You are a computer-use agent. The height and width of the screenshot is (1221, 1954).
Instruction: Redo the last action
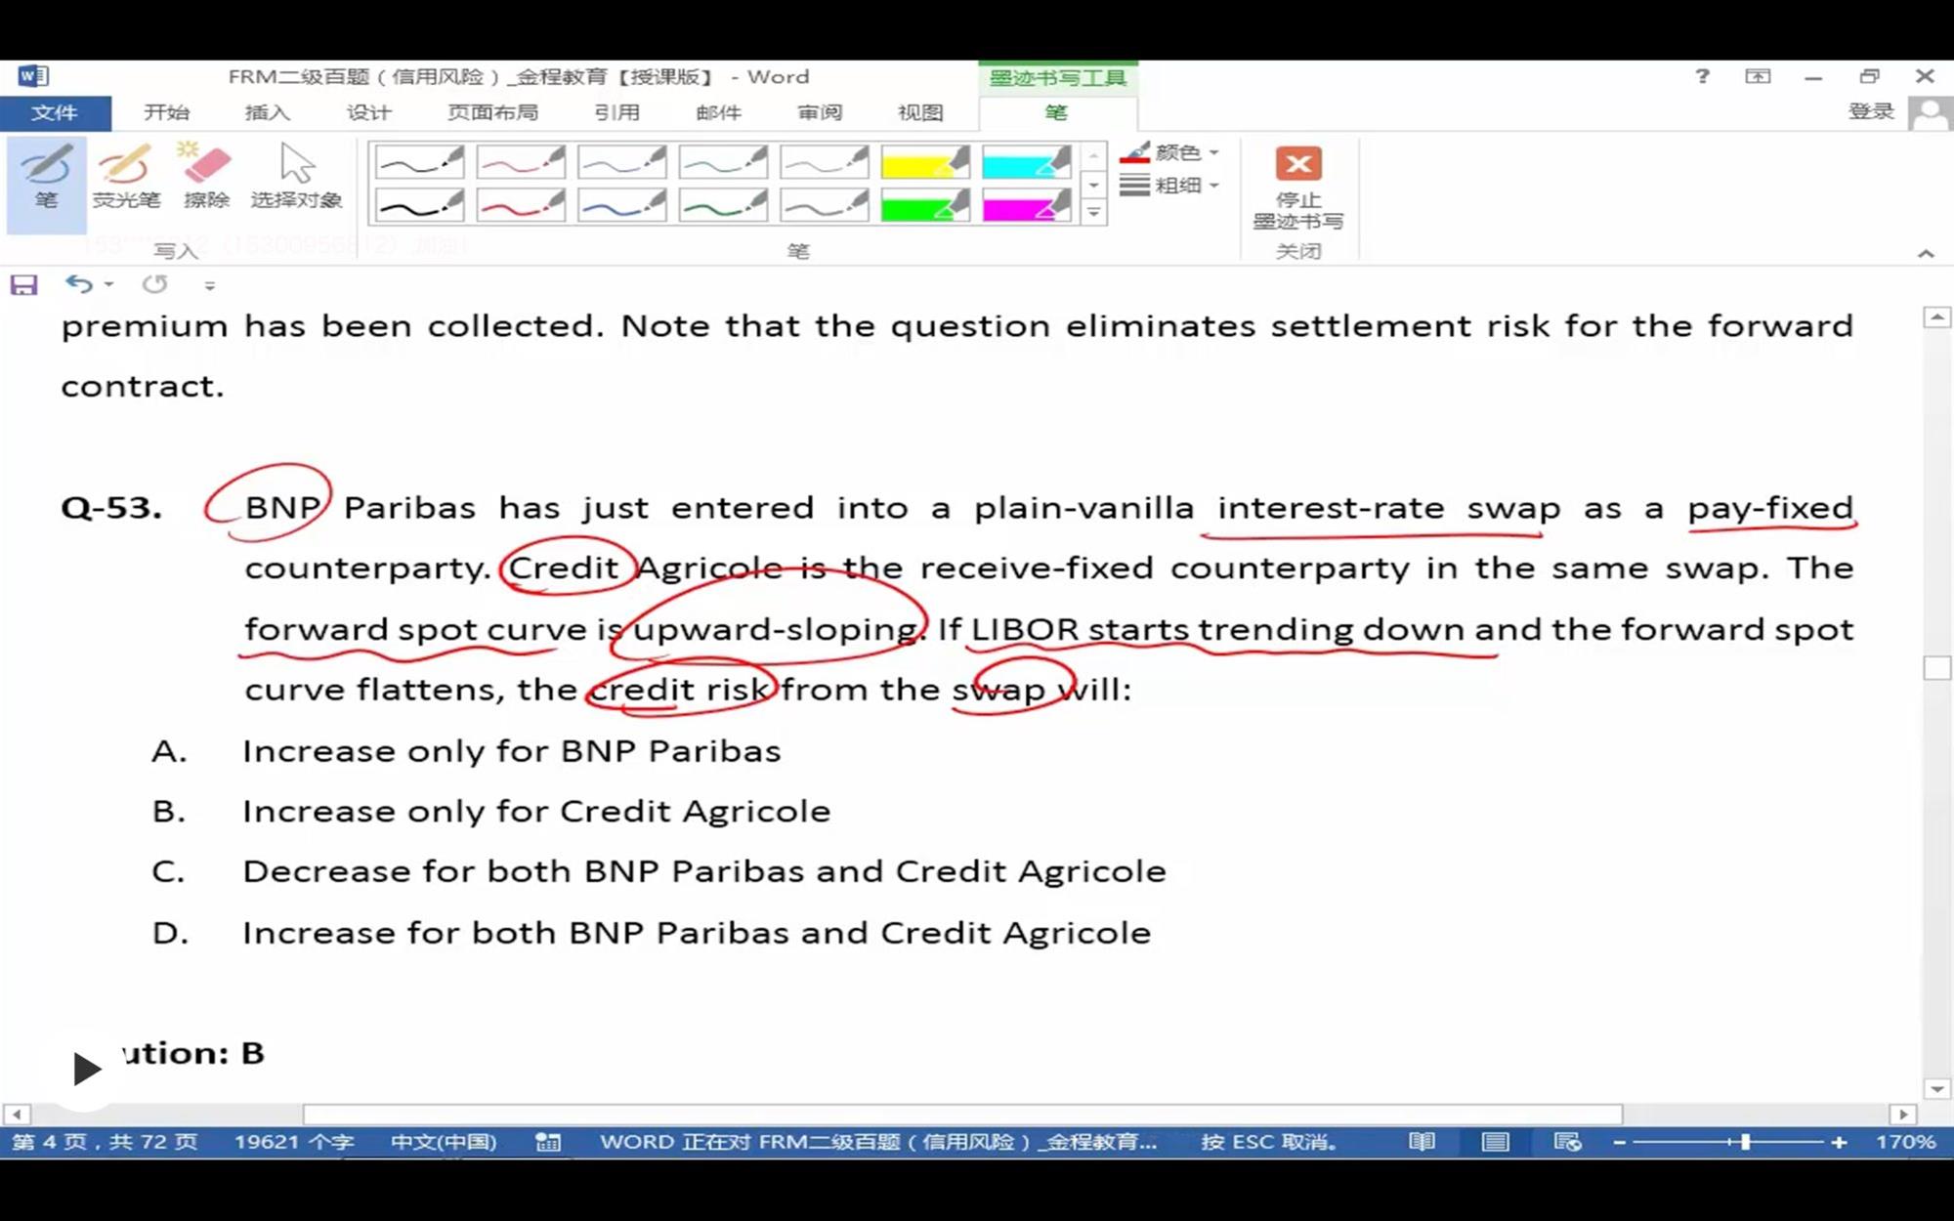point(154,283)
